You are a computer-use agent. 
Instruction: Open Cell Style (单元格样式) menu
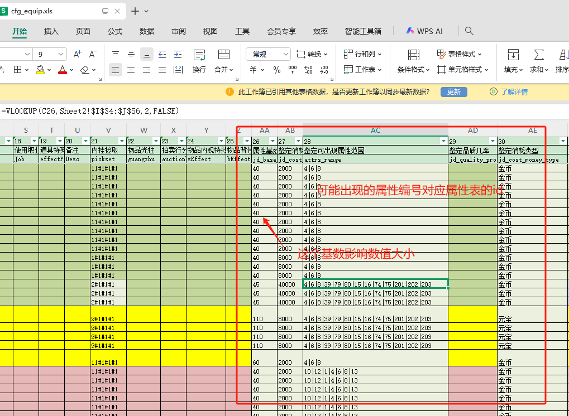[463, 69]
